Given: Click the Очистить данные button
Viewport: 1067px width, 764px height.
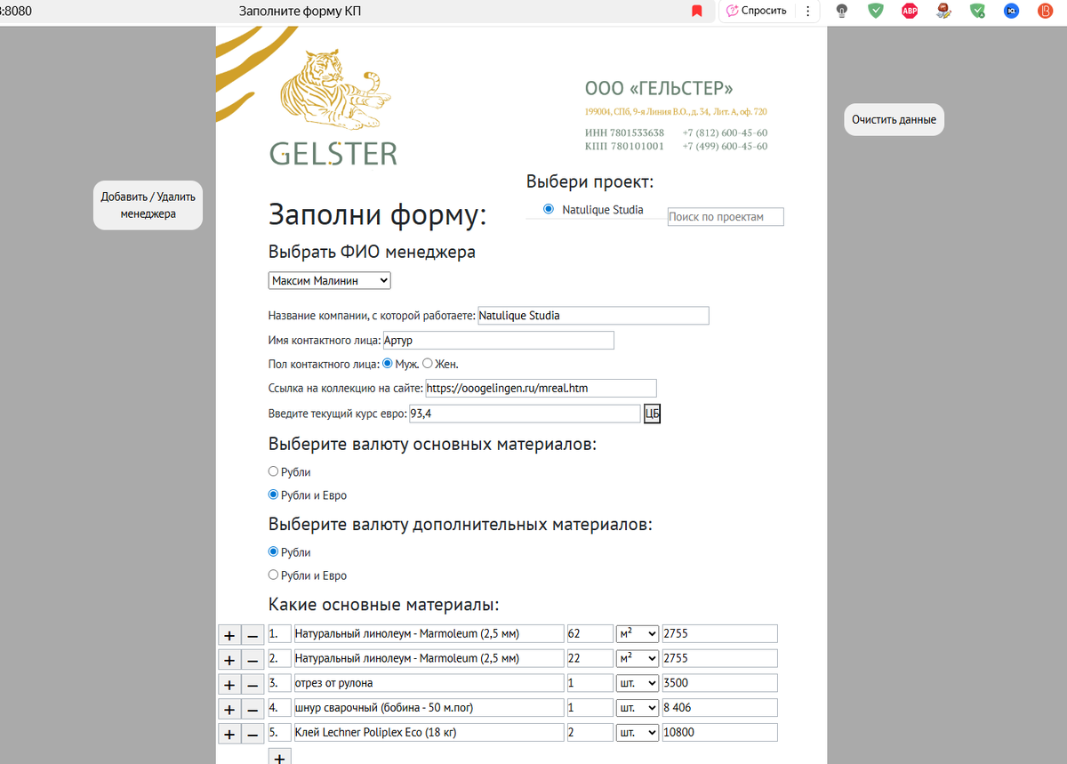Looking at the screenshot, I should pyautogui.click(x=894, y=119).
